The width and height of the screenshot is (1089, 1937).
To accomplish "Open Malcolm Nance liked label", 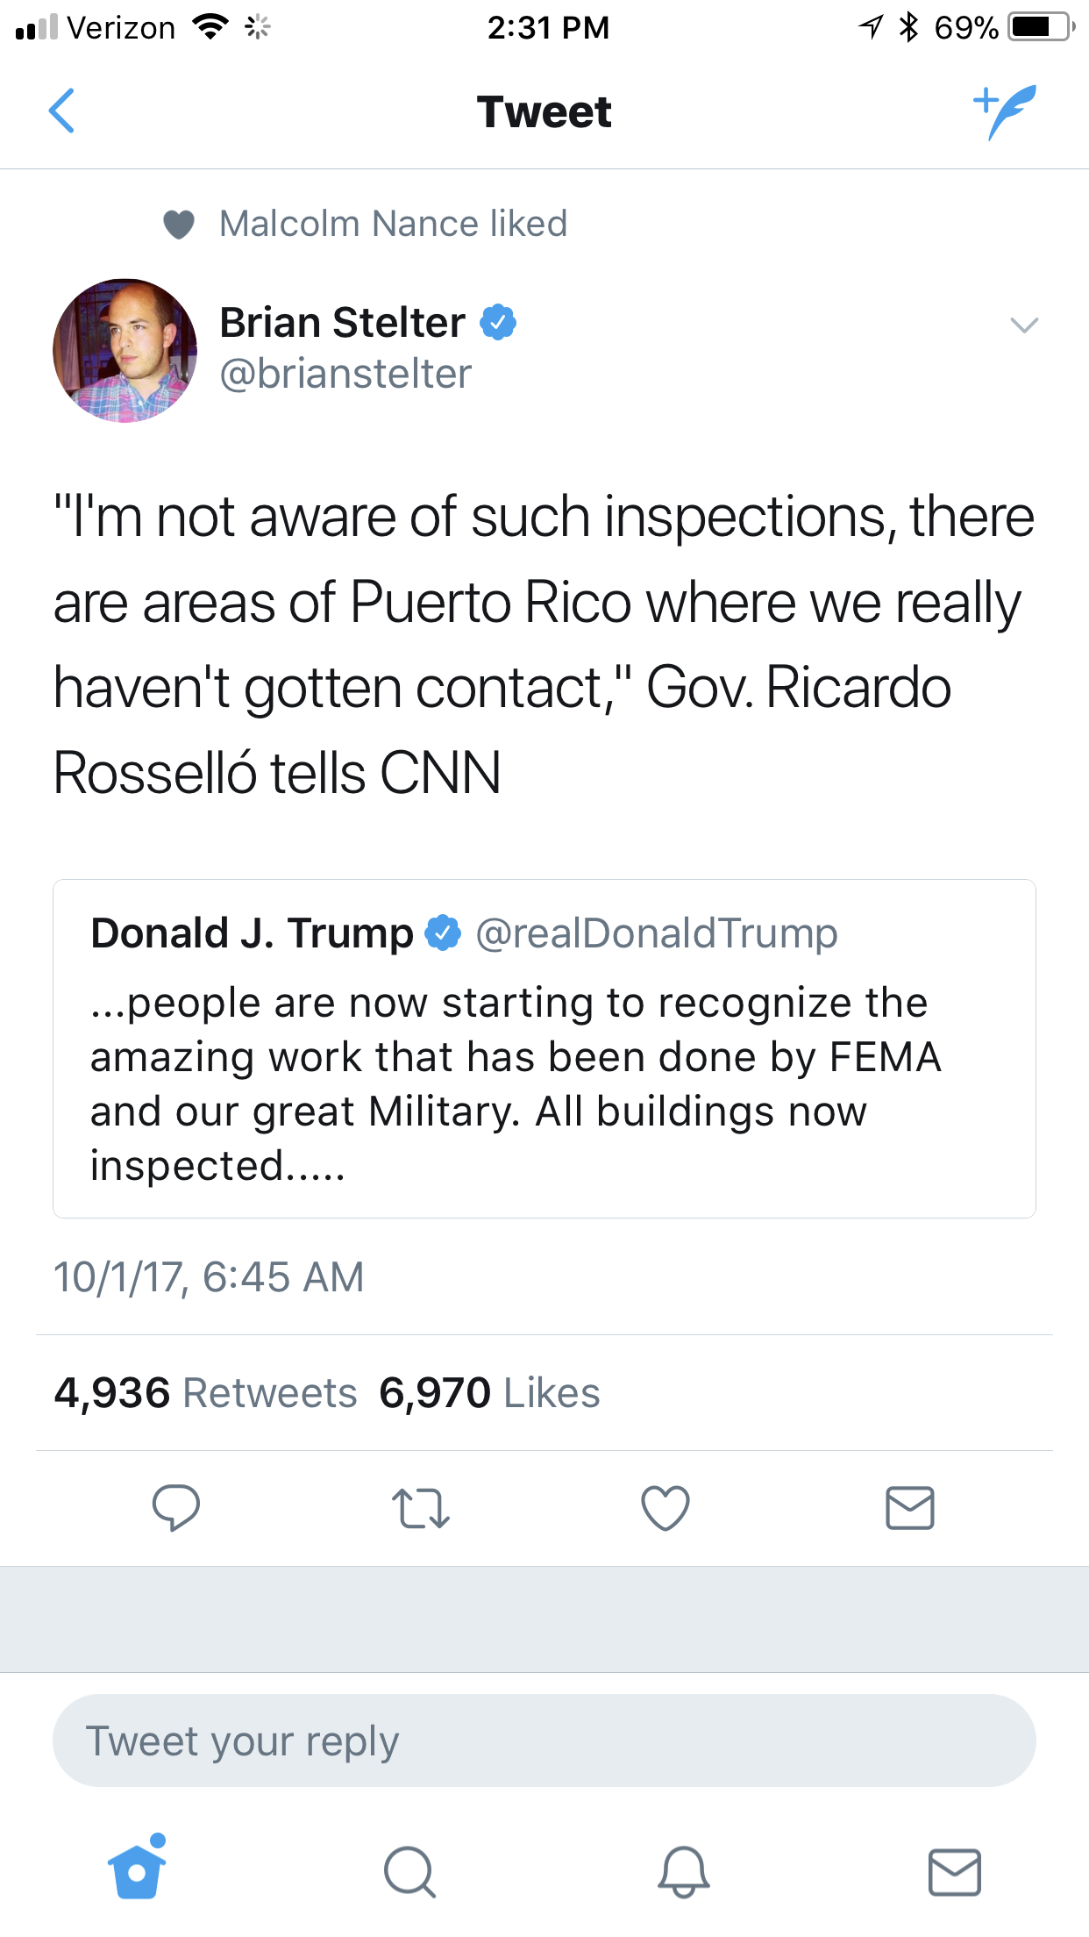I will pos(393,224).
